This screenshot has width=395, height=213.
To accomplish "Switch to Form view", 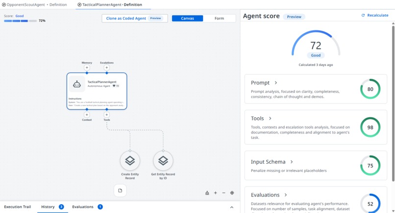I will [219, 19].
